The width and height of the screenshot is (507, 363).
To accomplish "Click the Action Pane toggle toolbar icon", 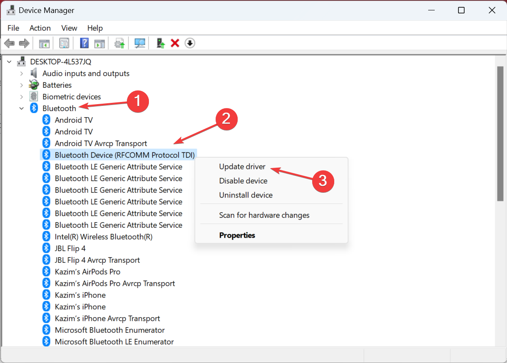I will [100, 43].
